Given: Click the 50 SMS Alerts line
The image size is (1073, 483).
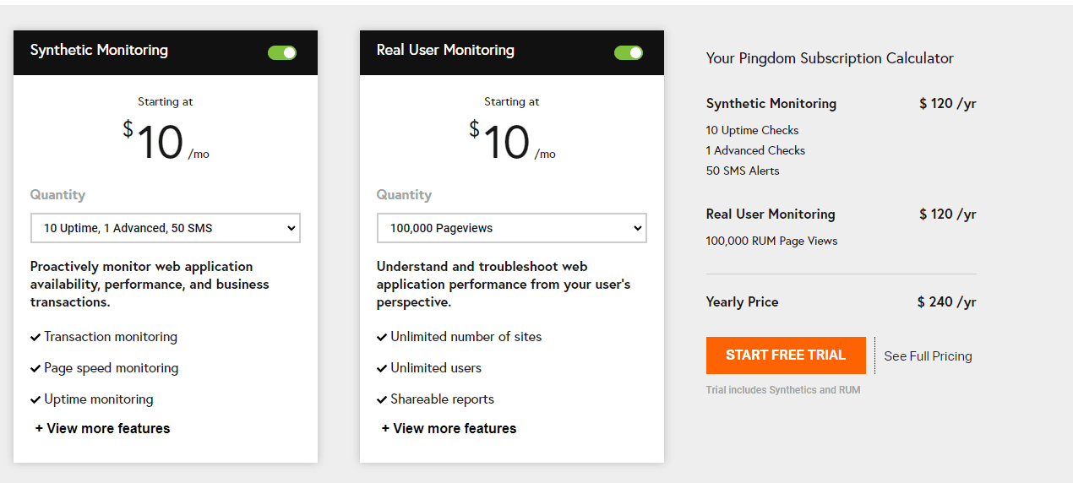Looking at the screenshot, I should 743,171.
